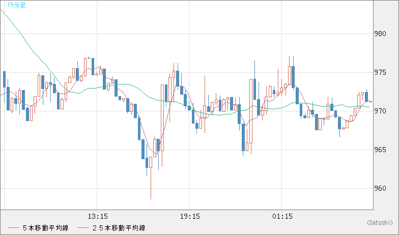Screen dimensions: 399x235
Task: Click the red 5-period legend line sample
Action: click(x=13, y=228)
